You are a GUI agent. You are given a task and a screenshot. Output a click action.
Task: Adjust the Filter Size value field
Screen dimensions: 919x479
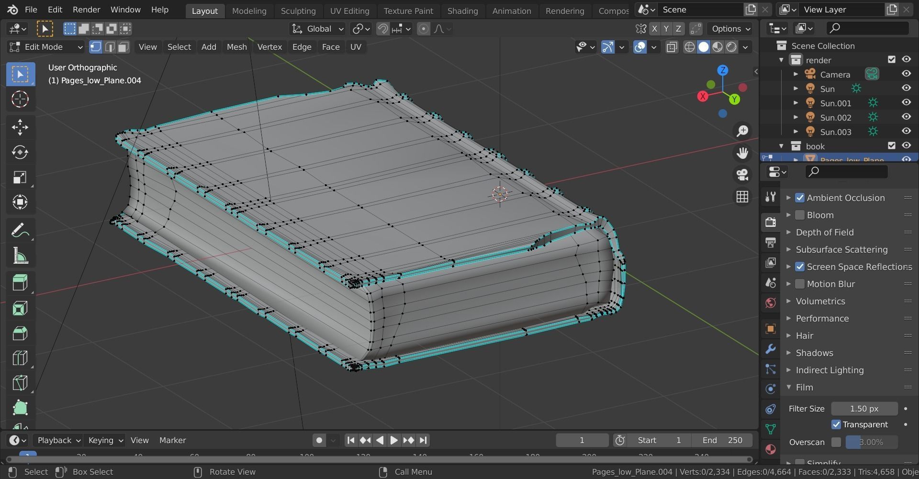(864, 409)
